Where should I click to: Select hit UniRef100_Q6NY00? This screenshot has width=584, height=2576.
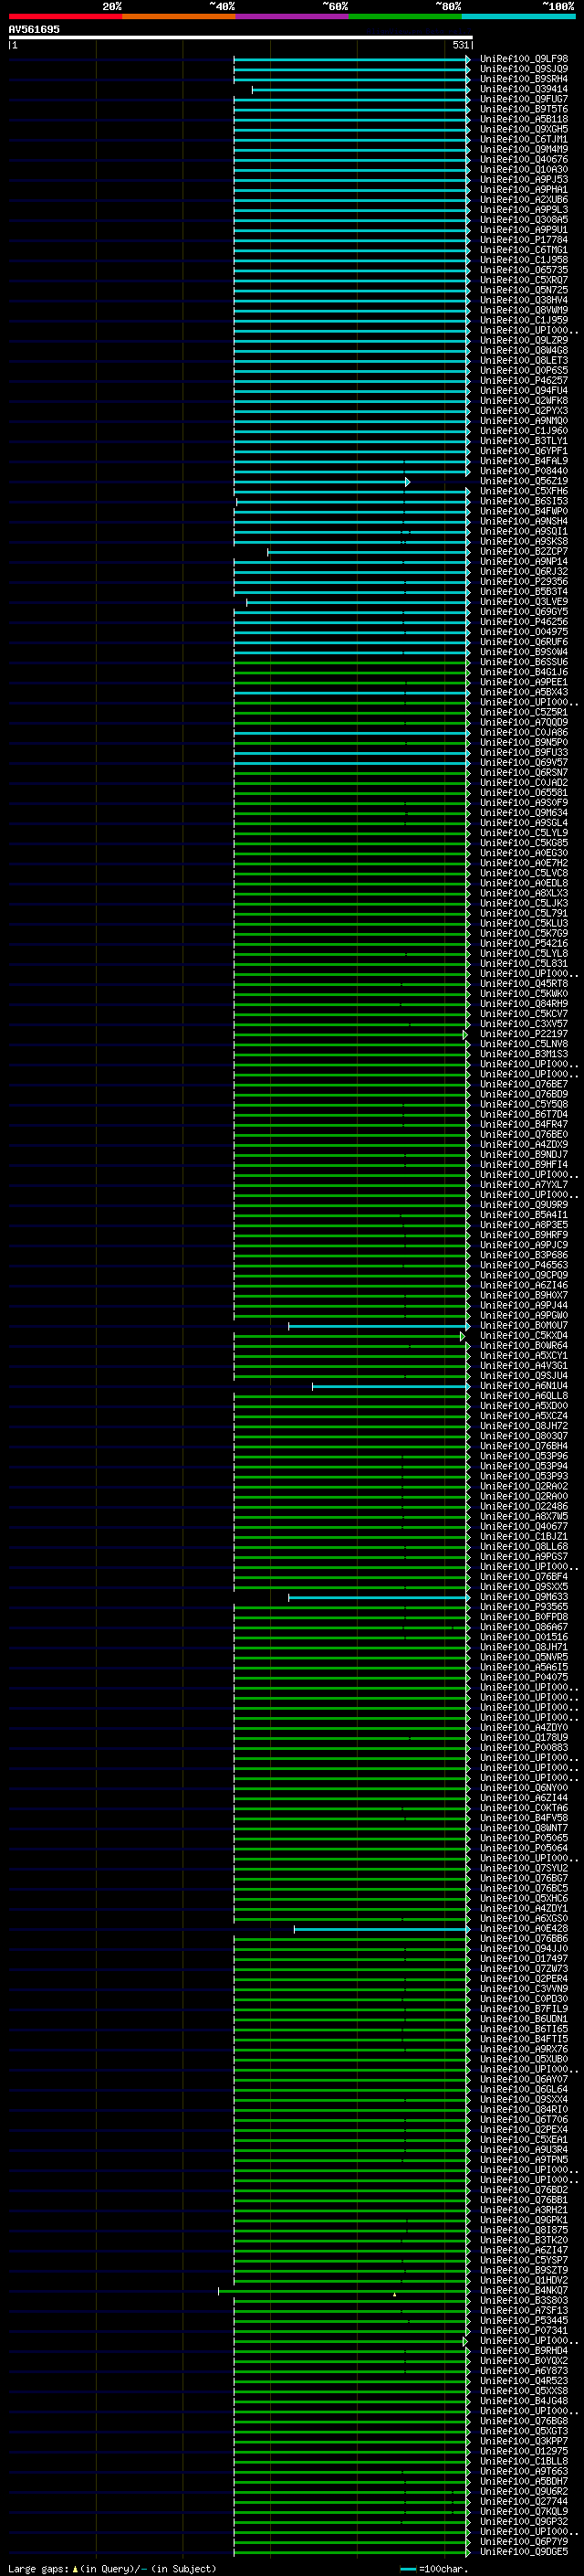524,1788
